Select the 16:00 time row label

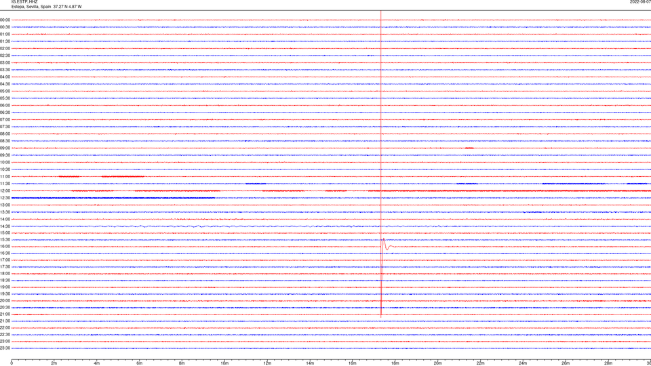[5, 247]
